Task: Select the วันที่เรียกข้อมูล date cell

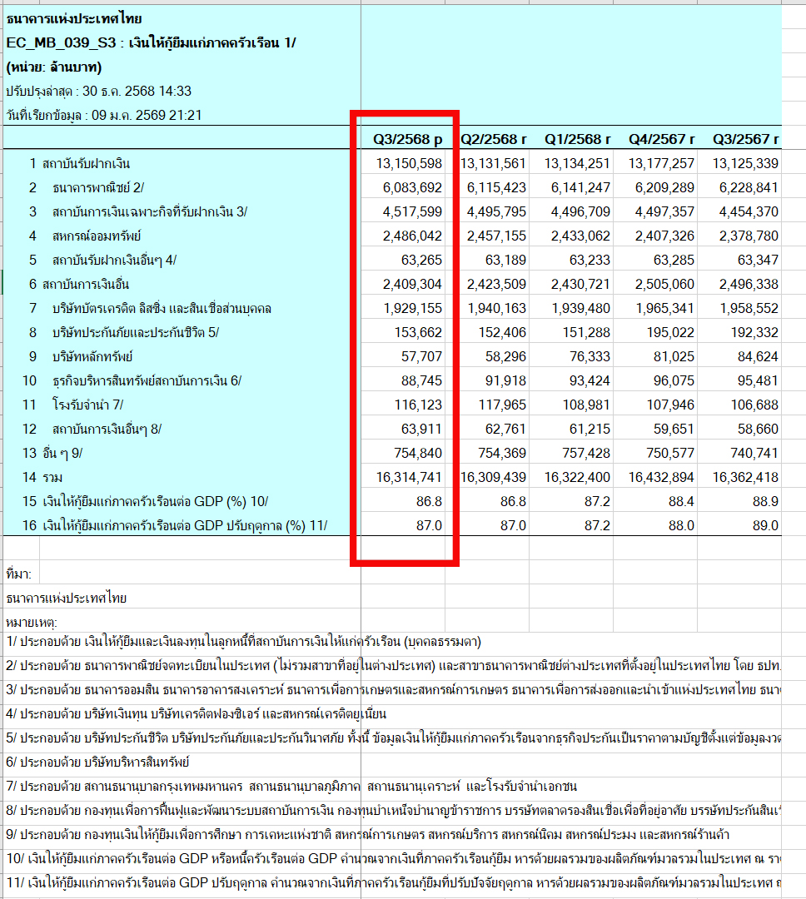Action: [x=103, y=115]
